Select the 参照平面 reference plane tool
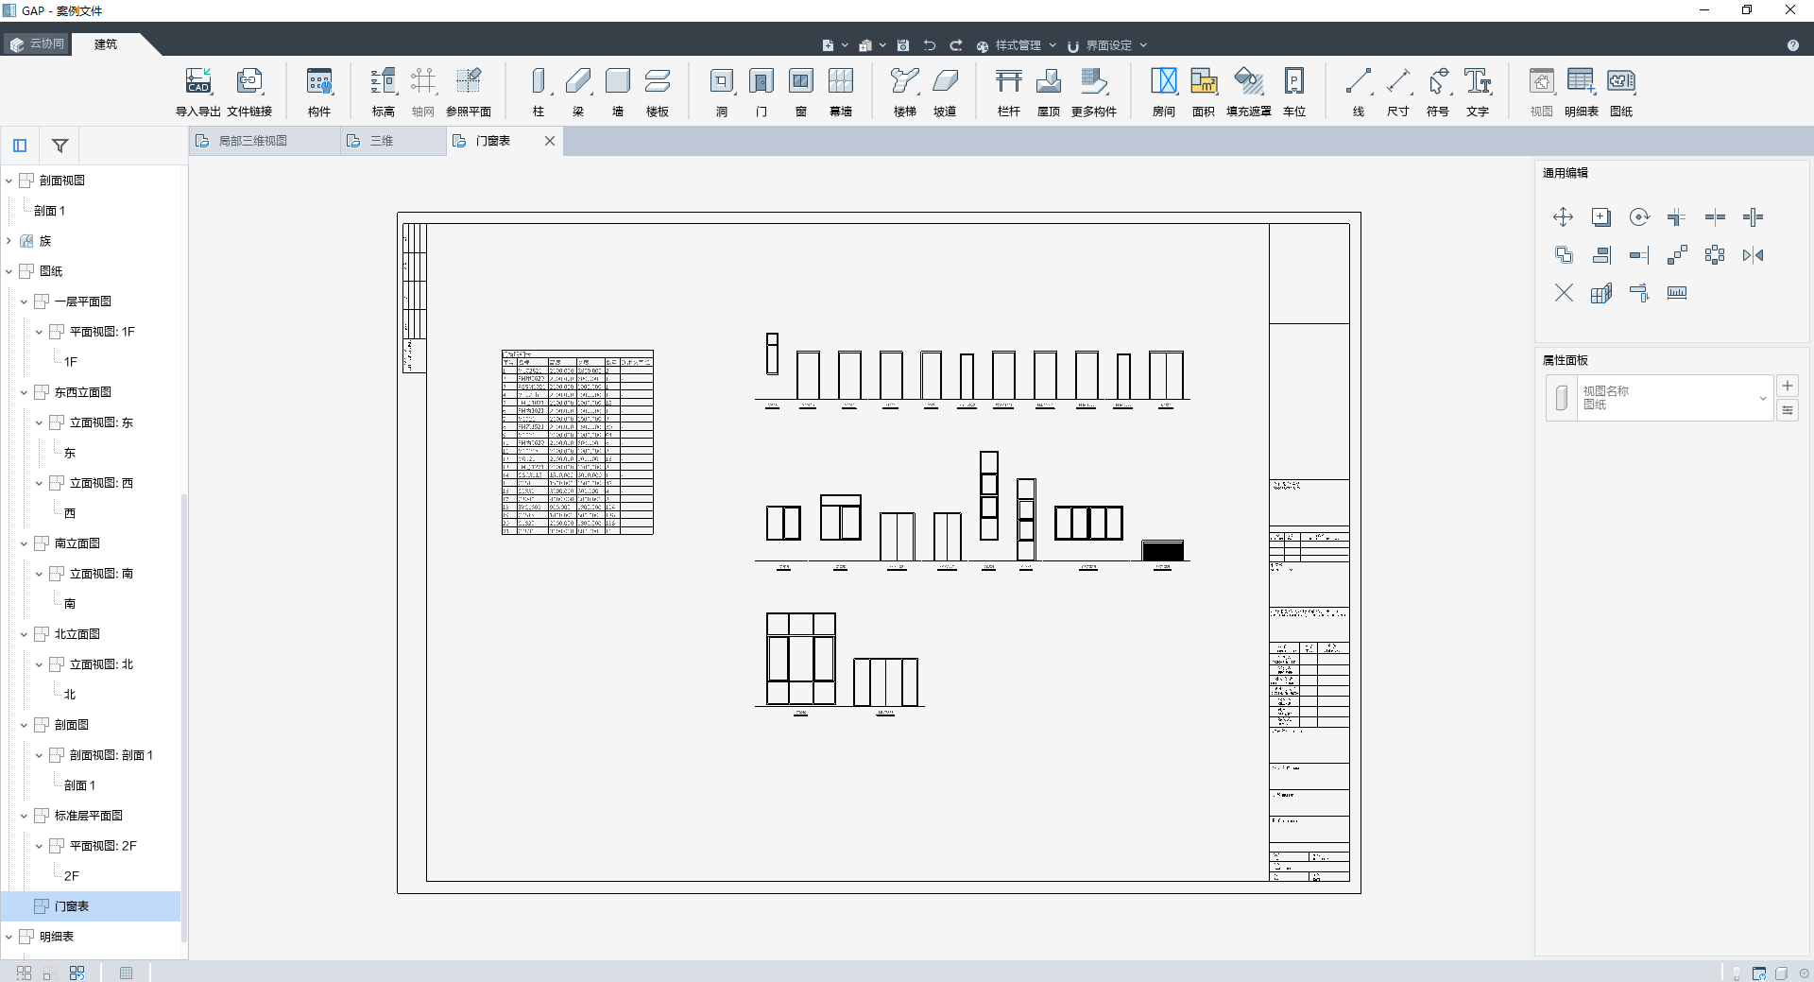The height and width of the screenshot is (982, 1814). [x=469, y=92]
